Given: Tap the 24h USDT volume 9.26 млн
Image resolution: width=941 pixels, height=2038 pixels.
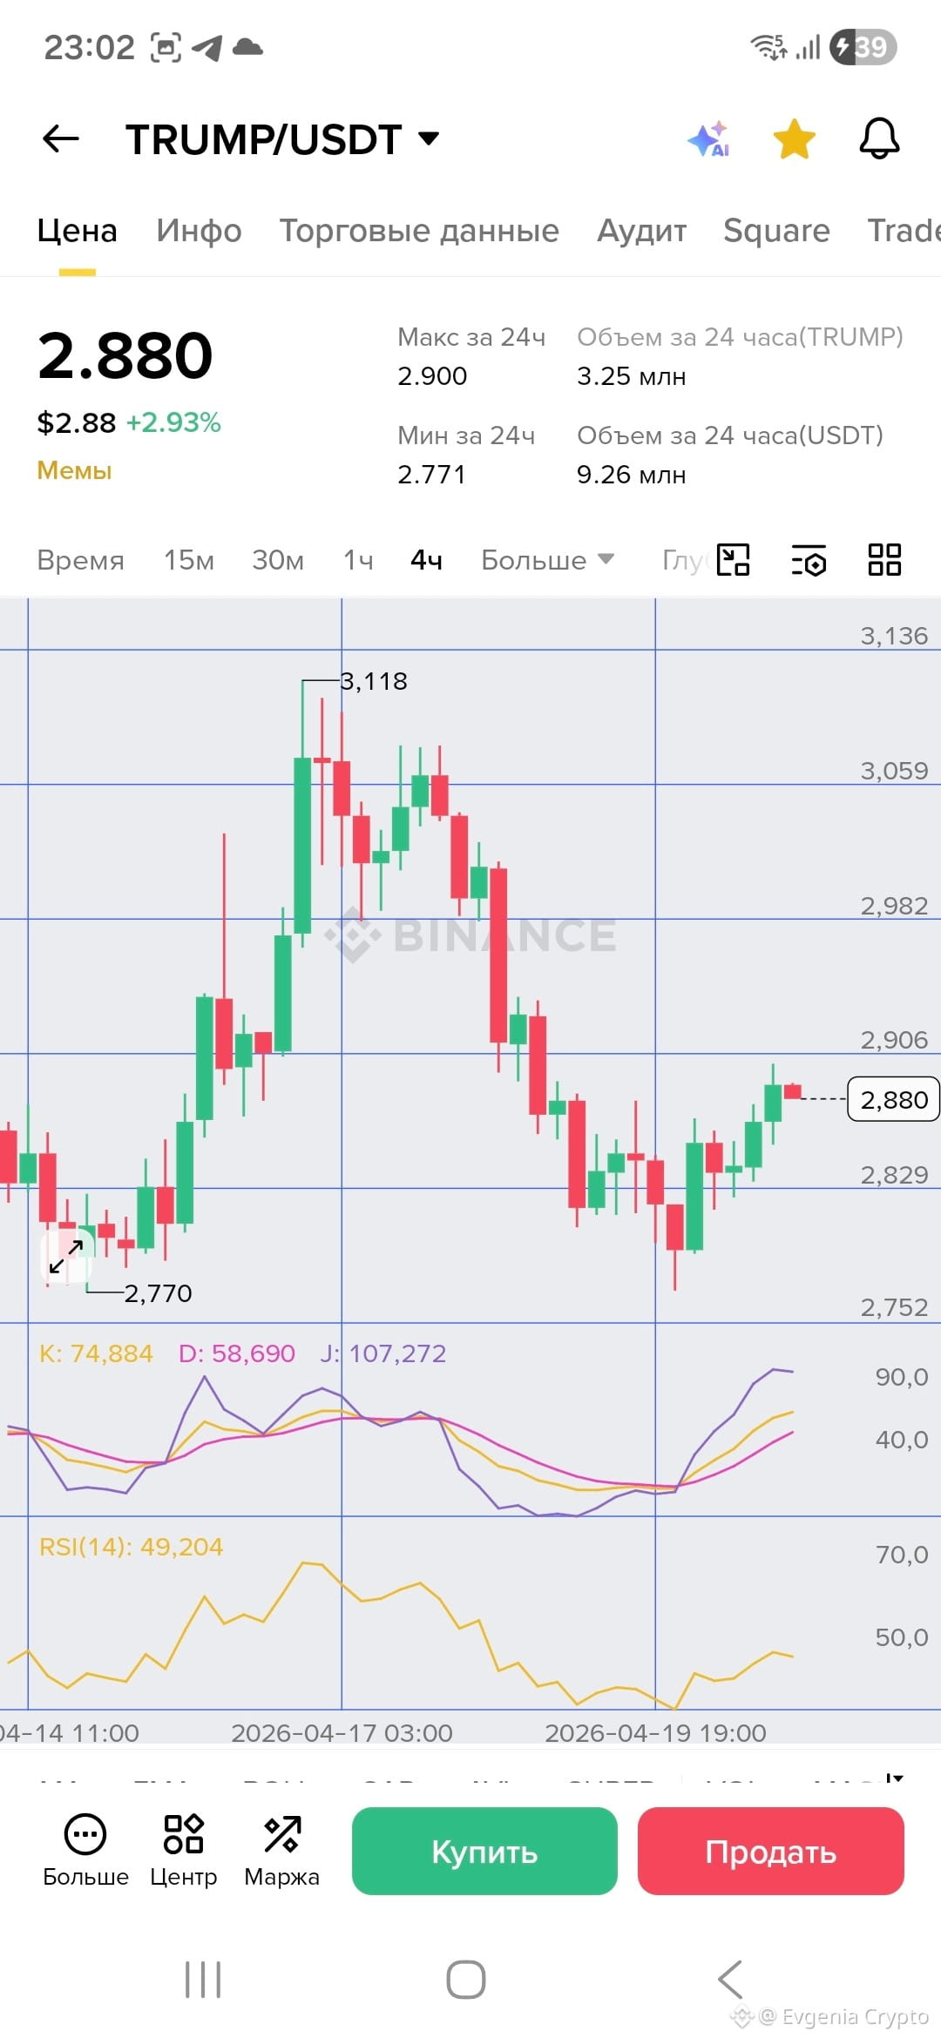Looking at the screenshot, I should click(632, 475).
